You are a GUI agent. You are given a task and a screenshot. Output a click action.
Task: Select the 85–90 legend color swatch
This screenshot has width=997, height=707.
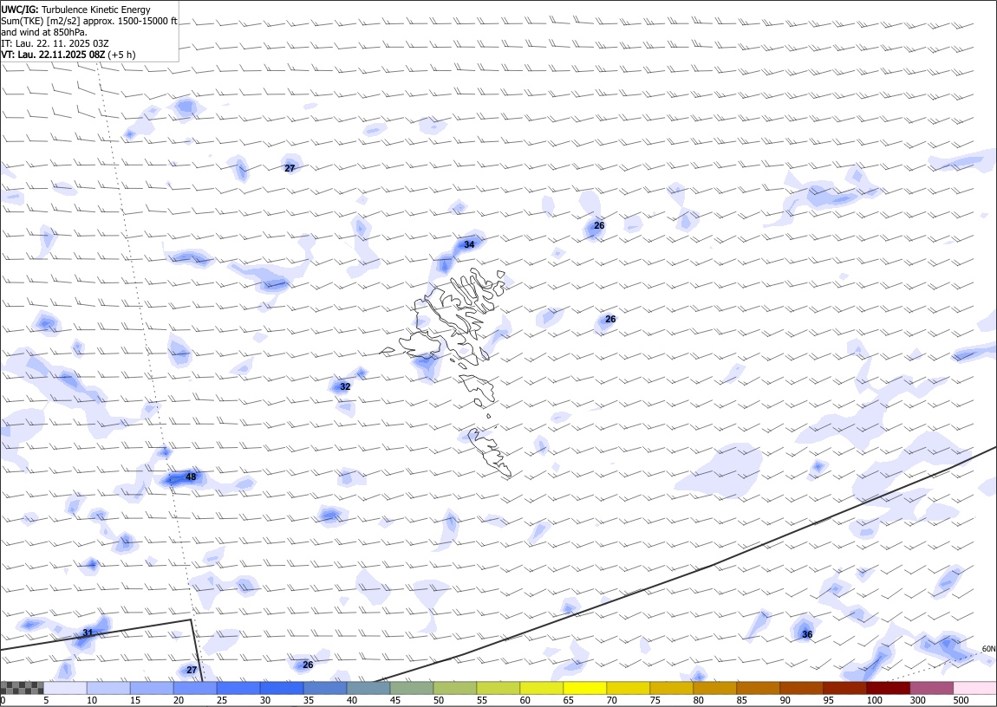(x=758, y=688)
